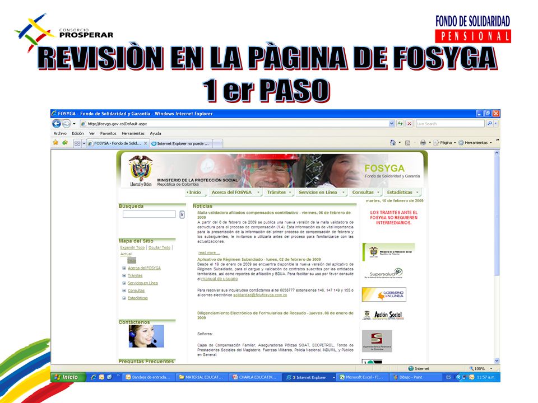Open the Servicios en Línea navigation menu
The height and width of the screenshot is (403, 538).
click(321, 192)
